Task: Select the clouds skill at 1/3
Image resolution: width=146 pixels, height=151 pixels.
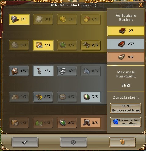Action: click(67, 71)
